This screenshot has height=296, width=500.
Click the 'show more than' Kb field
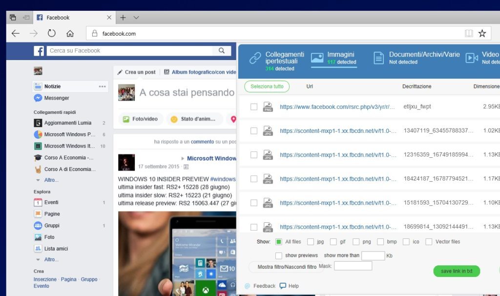pos(373,255)
